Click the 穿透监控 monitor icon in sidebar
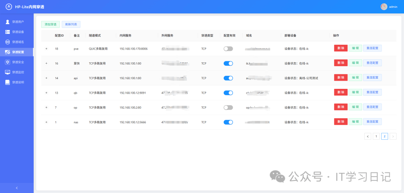 click(7, 72)
